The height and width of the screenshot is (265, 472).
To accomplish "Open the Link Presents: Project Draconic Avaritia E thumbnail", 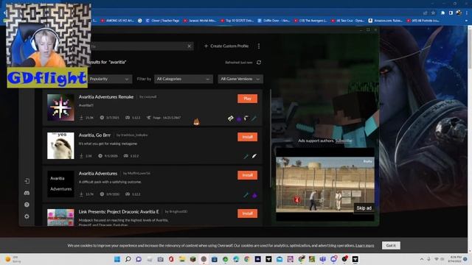I will [60, 218].
